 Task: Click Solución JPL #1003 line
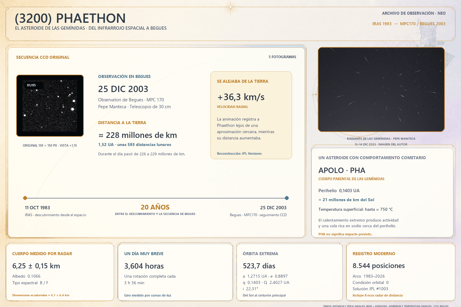(370, 289)
